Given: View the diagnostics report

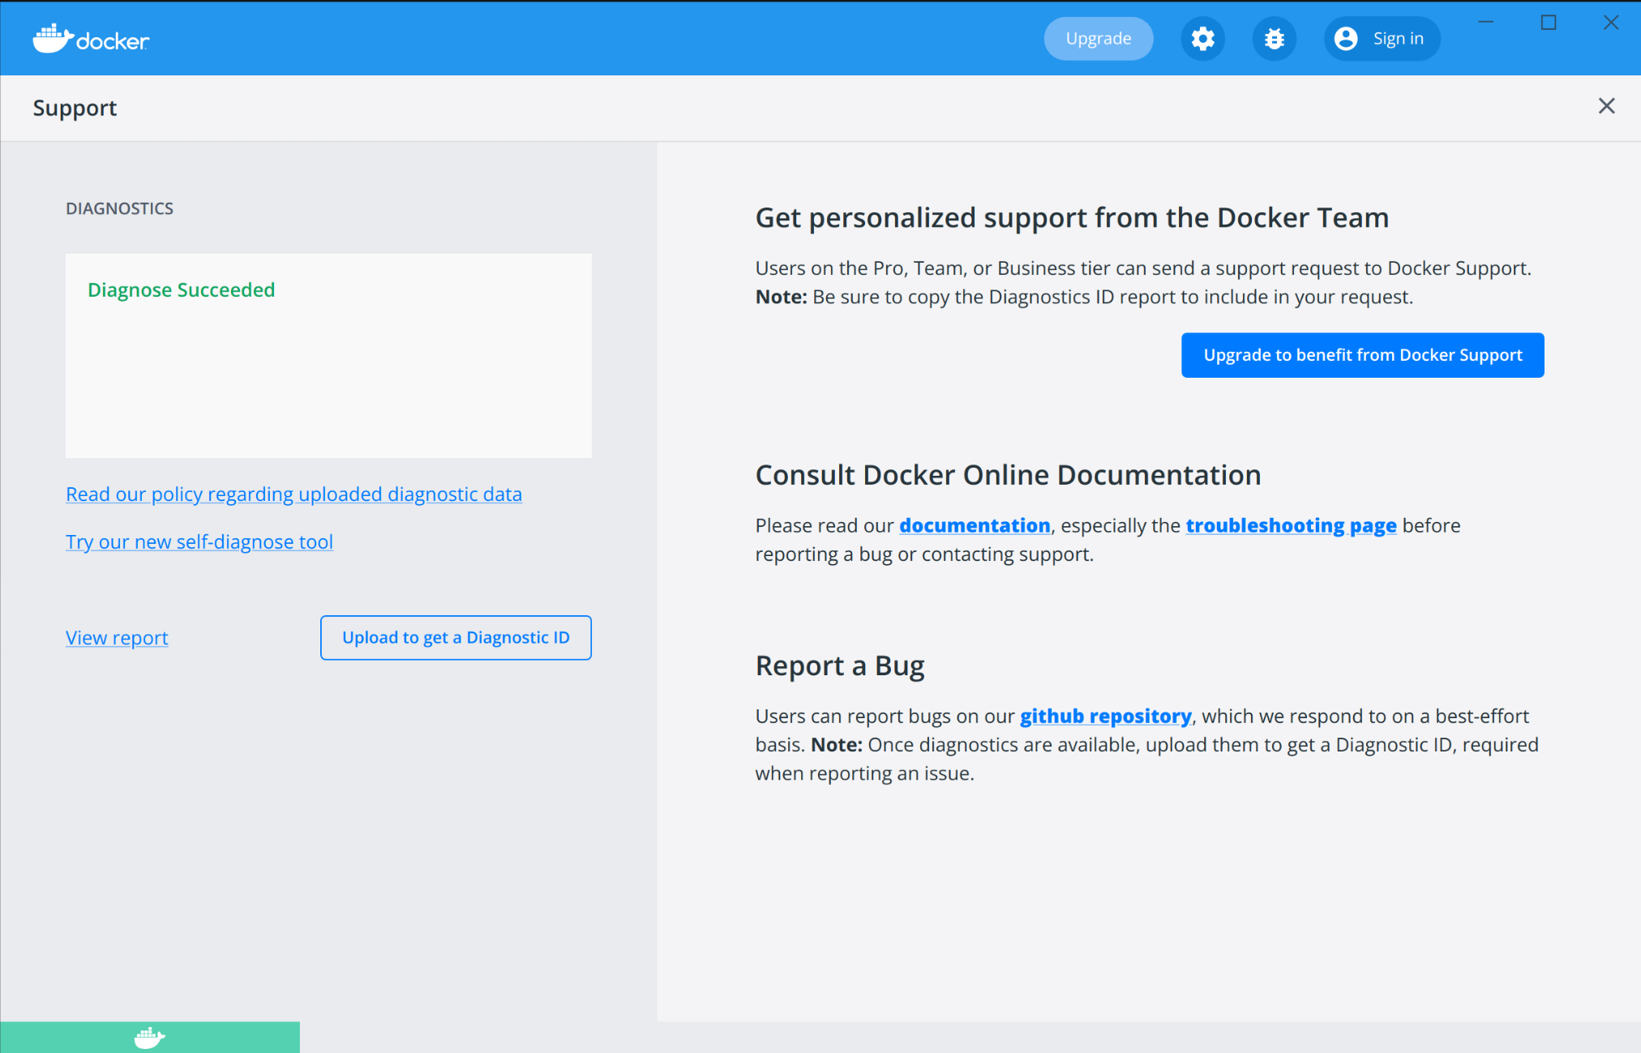Looking at the screenshot, I should click(x=116, y=637).
